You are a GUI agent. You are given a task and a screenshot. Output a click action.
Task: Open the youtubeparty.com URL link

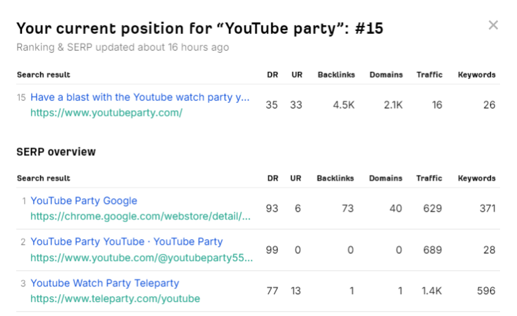106,112
